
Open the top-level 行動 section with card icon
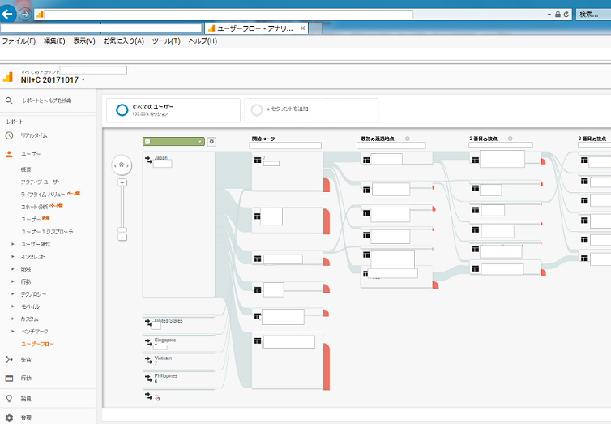[9, 378]
